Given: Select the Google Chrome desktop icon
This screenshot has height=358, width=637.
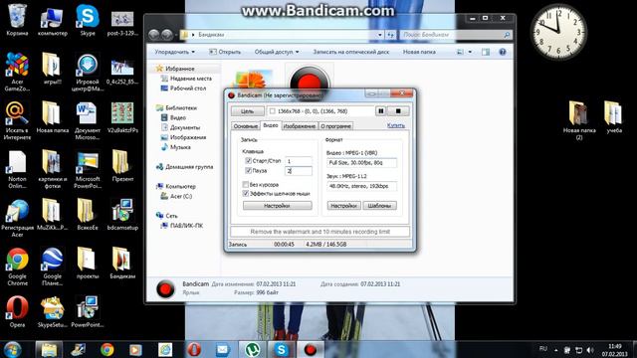Looking at the screenshot, I should pyautogui.click(x=17, y=267).
